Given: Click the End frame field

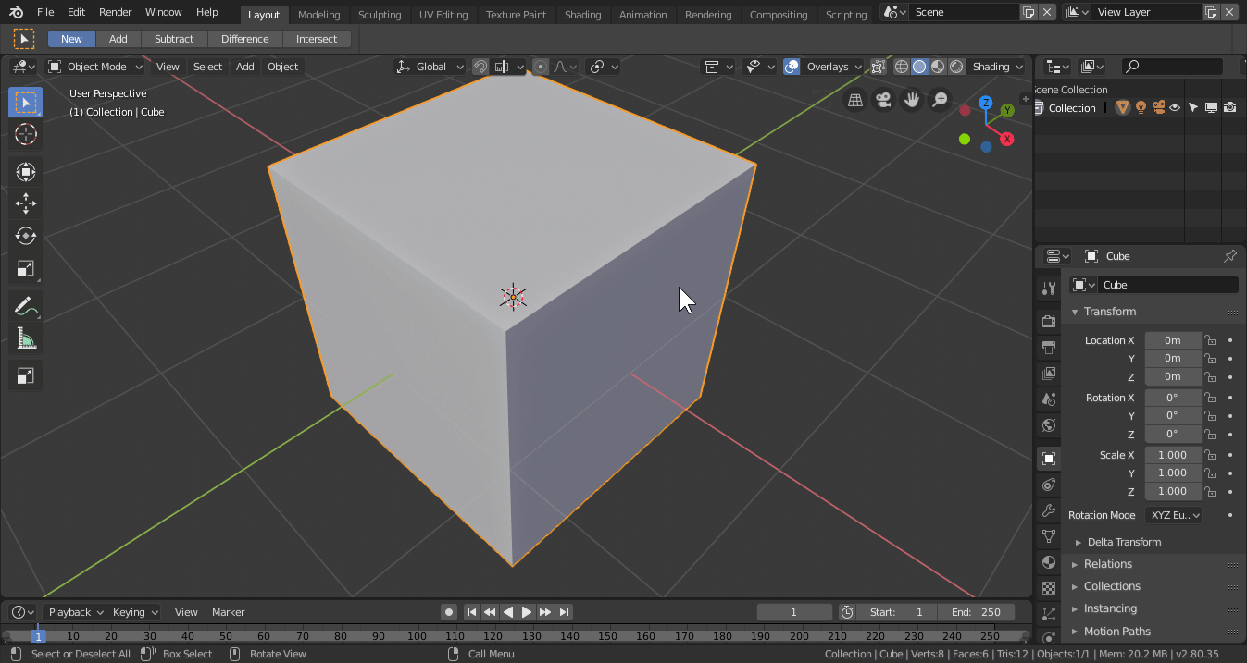Looking at the screenshot, I should (976, 612).
